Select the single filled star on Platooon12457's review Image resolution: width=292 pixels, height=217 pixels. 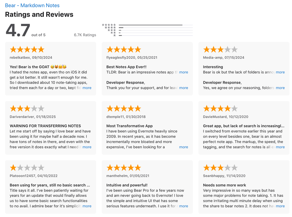pos(13,167)
